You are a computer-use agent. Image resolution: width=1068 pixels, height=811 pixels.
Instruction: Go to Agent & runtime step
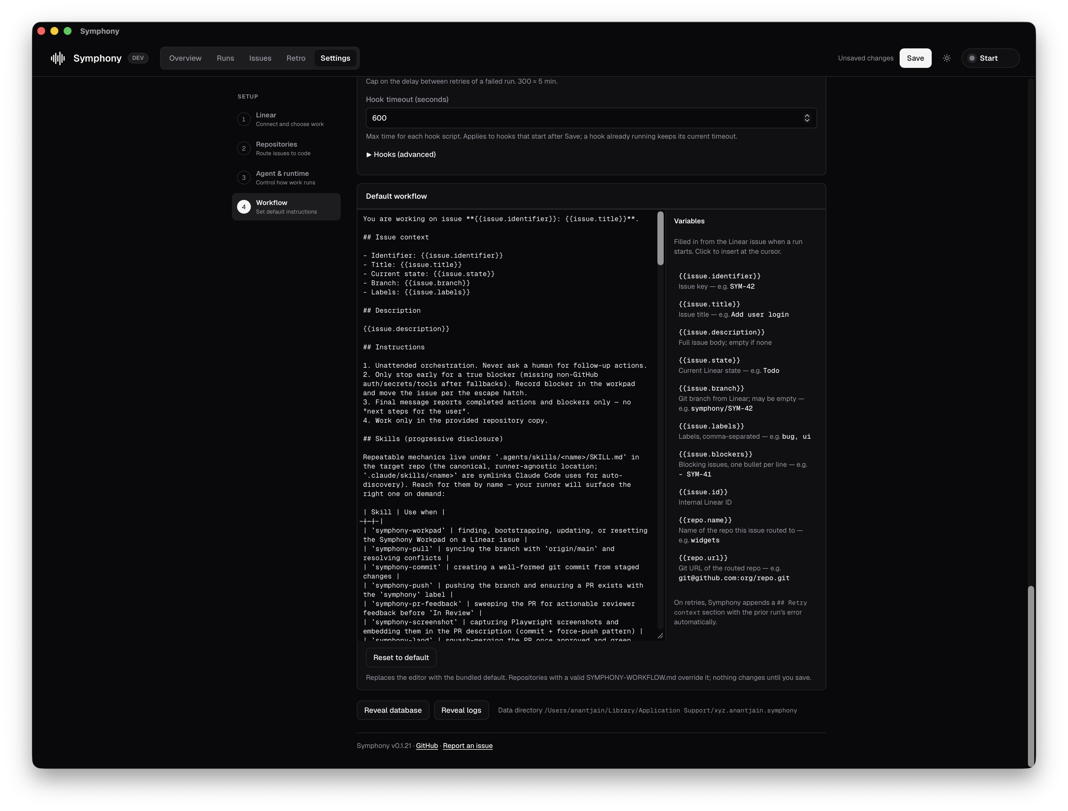click(x=286, y=178)
